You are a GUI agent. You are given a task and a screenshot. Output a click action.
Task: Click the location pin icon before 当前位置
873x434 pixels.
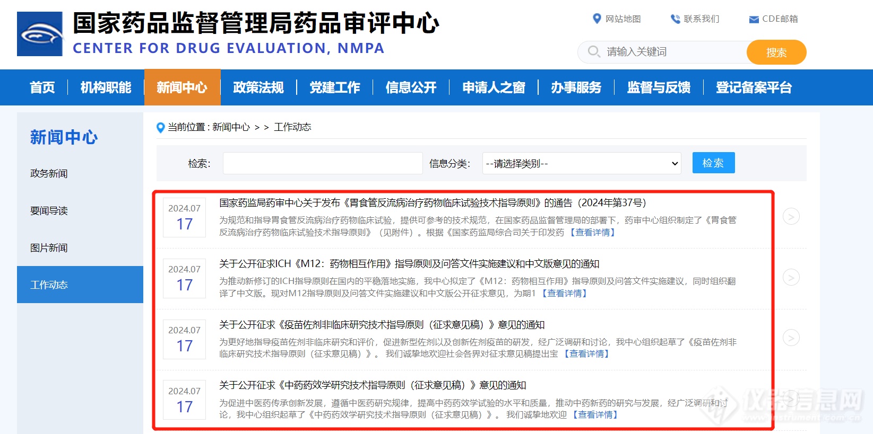pos(160,128)
